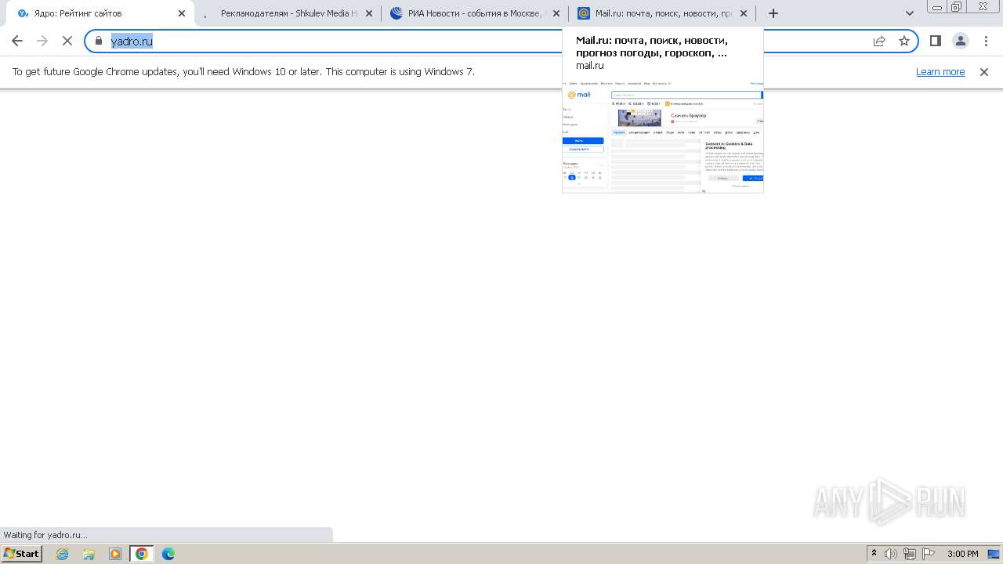Open a new tab
The width and height of the screenshot is (1003, 564).
pyautogui.click(x=773, y=13)
